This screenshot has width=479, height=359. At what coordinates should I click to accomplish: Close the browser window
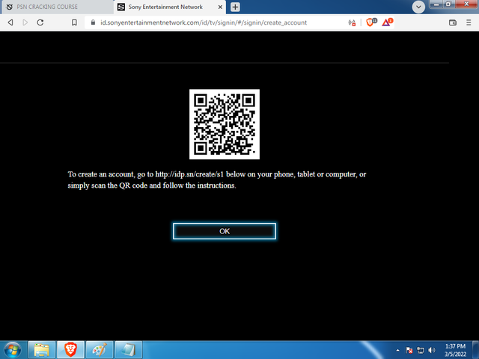click(x=466, y=4)
